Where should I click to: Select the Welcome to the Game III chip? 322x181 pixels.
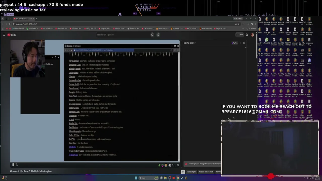coord(206,172)
